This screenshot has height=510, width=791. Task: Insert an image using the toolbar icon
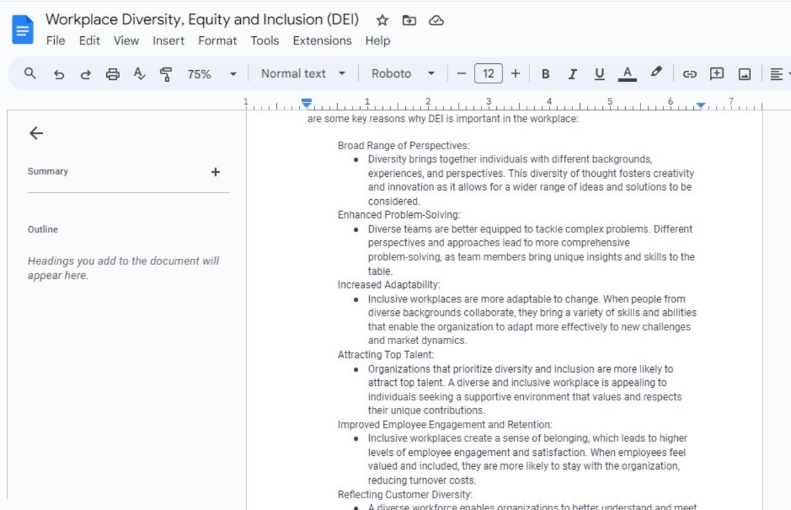(x=744, y=74)
